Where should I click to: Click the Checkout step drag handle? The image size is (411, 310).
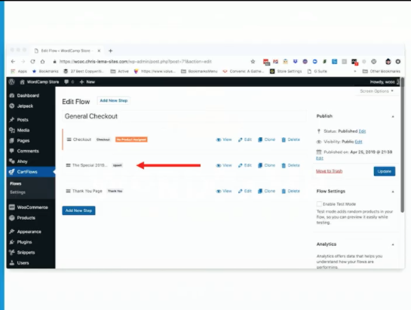coord(69,140)
